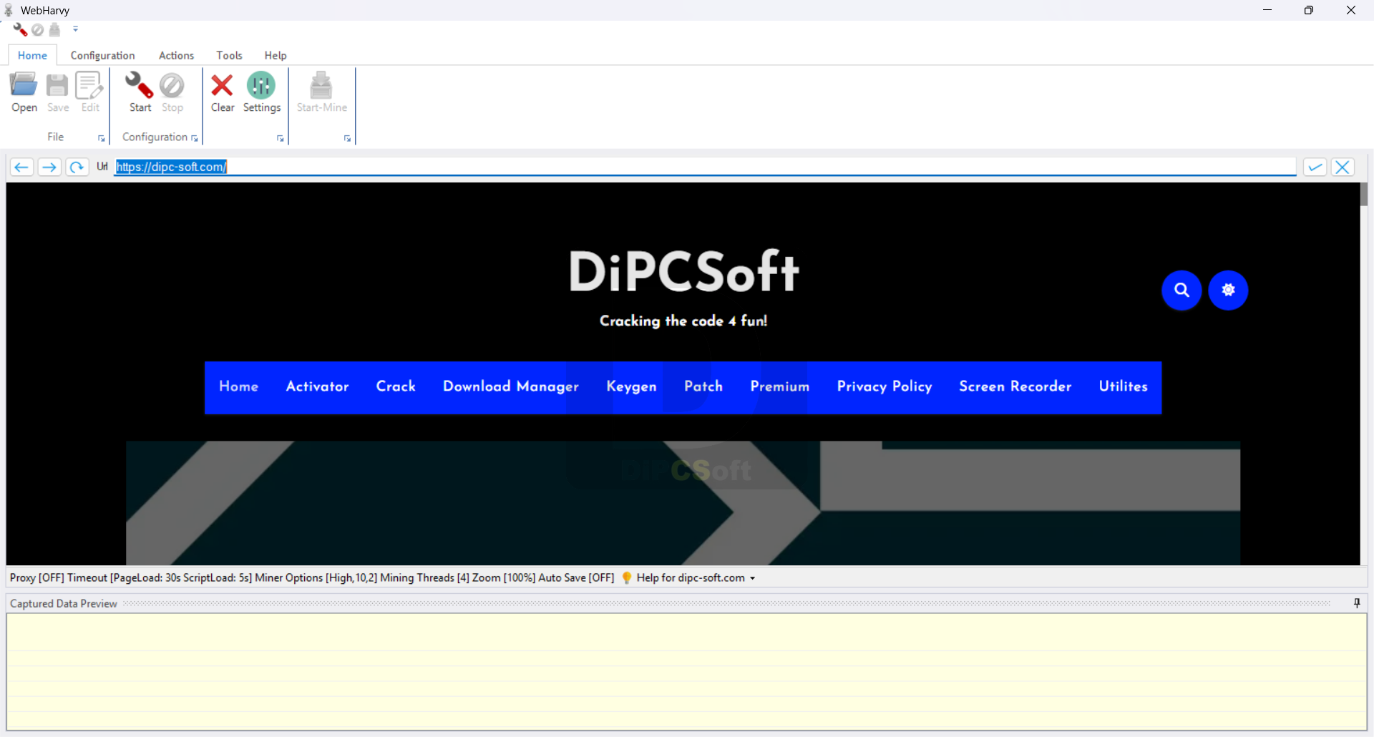Image resolution: width=1374 pixels, height=737 pixels.
Task: Click the Zoom [100%] status text
Action: pos(503,578)
